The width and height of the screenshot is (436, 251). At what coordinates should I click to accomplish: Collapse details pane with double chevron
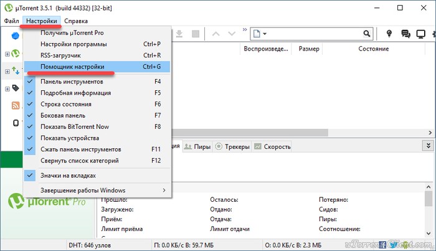[x=429, y=146]
